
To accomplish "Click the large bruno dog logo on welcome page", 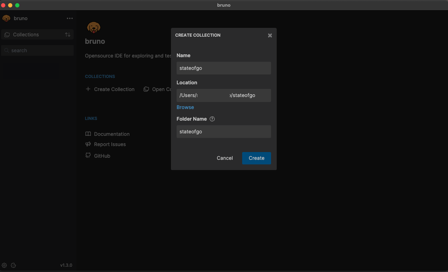I will (93, 28).
